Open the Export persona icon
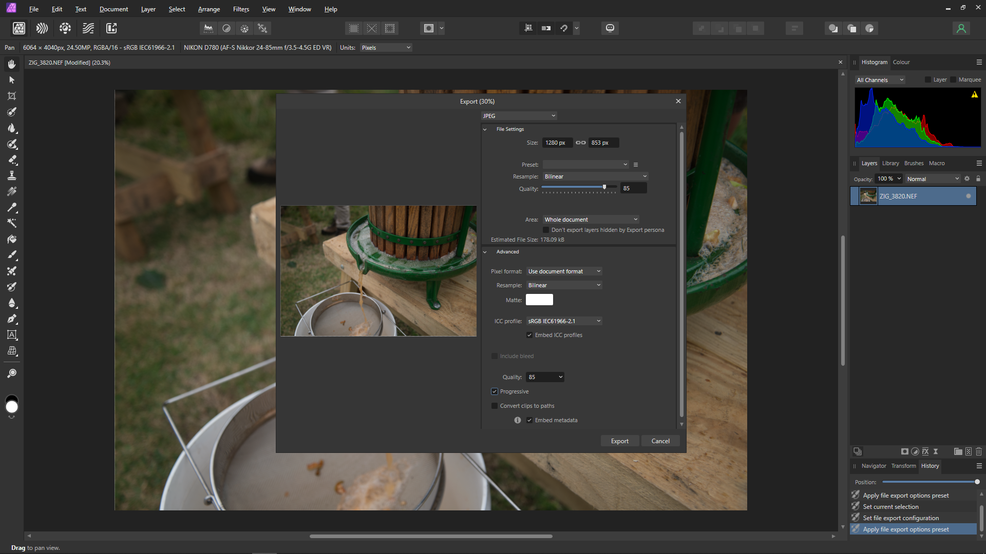The height and width of the screenshot is (554, 986). click(111, 28)
